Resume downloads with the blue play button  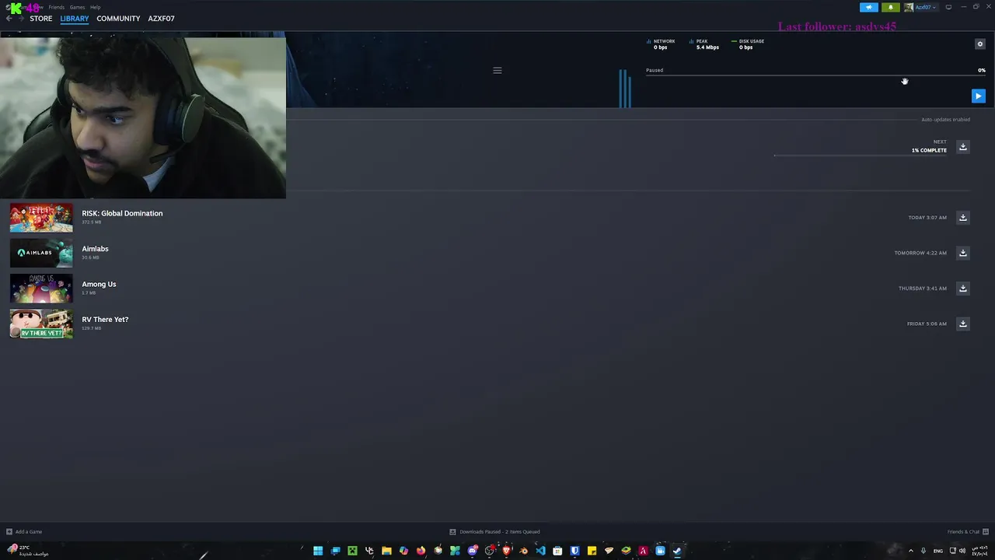click(x=978, y=96)
